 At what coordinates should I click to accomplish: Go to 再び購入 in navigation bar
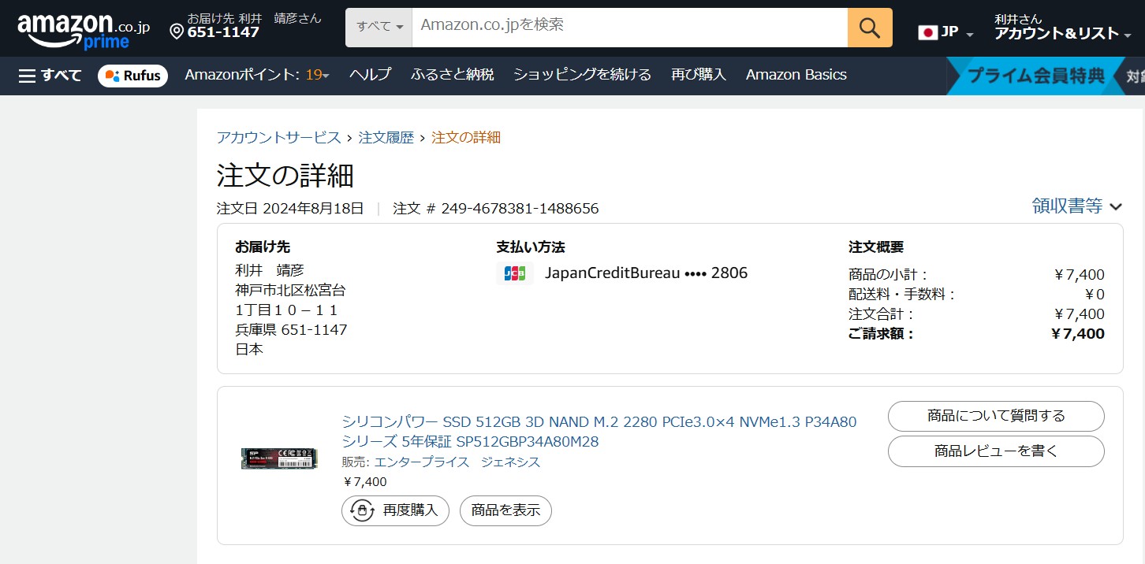(698, 75)
